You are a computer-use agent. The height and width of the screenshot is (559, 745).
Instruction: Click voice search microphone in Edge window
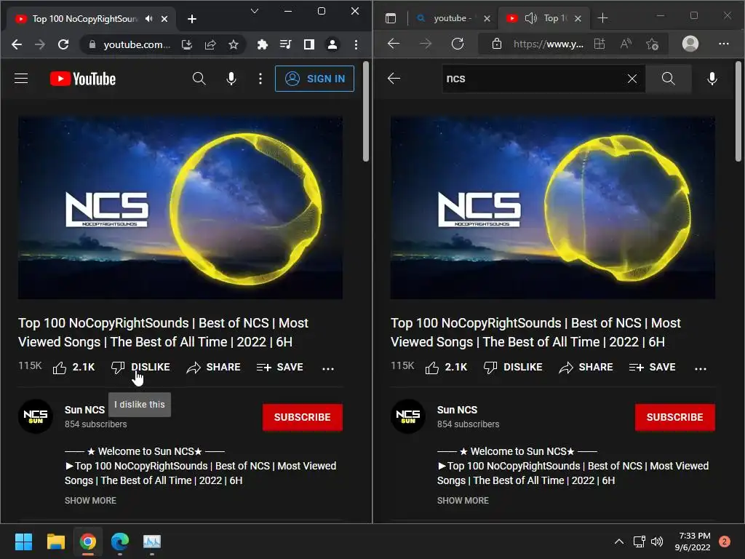712,79
